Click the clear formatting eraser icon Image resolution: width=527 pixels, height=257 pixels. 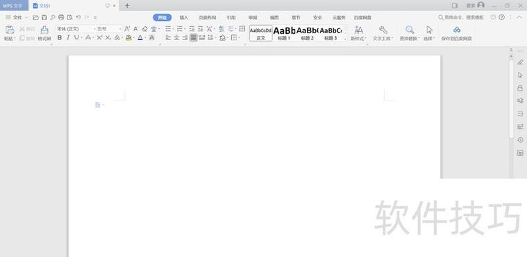coord(145,29)
